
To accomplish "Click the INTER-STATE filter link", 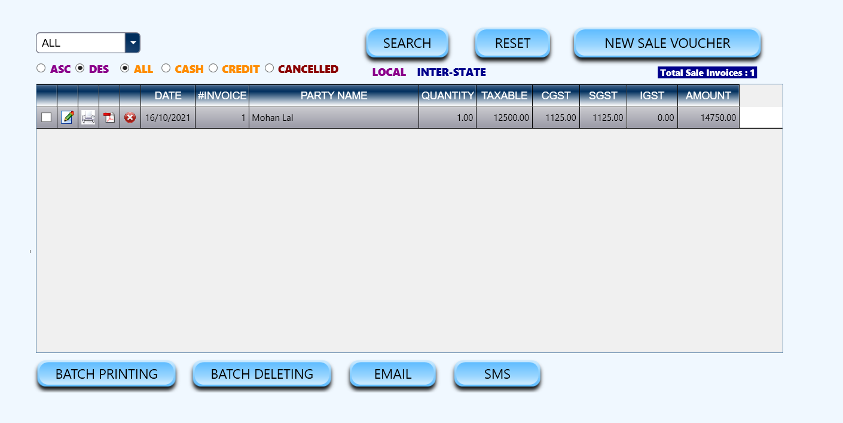I will 451,72.
